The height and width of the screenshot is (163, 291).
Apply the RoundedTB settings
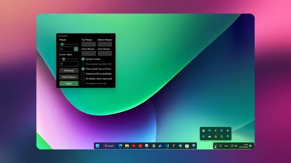69,83
